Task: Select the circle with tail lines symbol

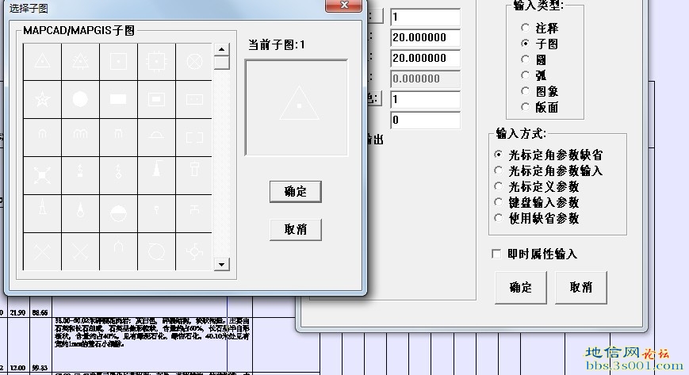Action: click(x=156, y=251)
